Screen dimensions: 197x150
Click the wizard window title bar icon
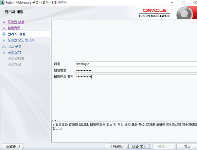coord(2,3)
